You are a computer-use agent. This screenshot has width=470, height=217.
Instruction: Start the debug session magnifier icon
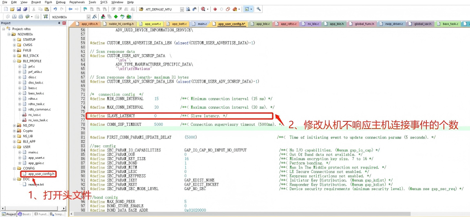coord(203,9)
